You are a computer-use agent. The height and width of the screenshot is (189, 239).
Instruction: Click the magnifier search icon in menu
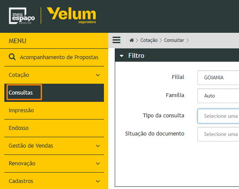12,57
